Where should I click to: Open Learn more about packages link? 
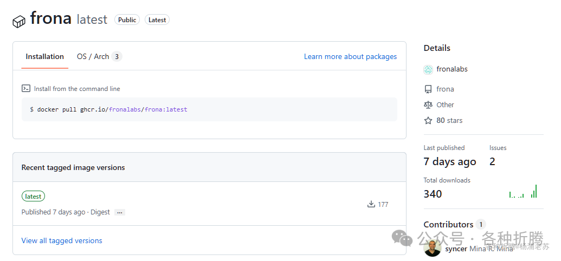(x=350, y=56)
